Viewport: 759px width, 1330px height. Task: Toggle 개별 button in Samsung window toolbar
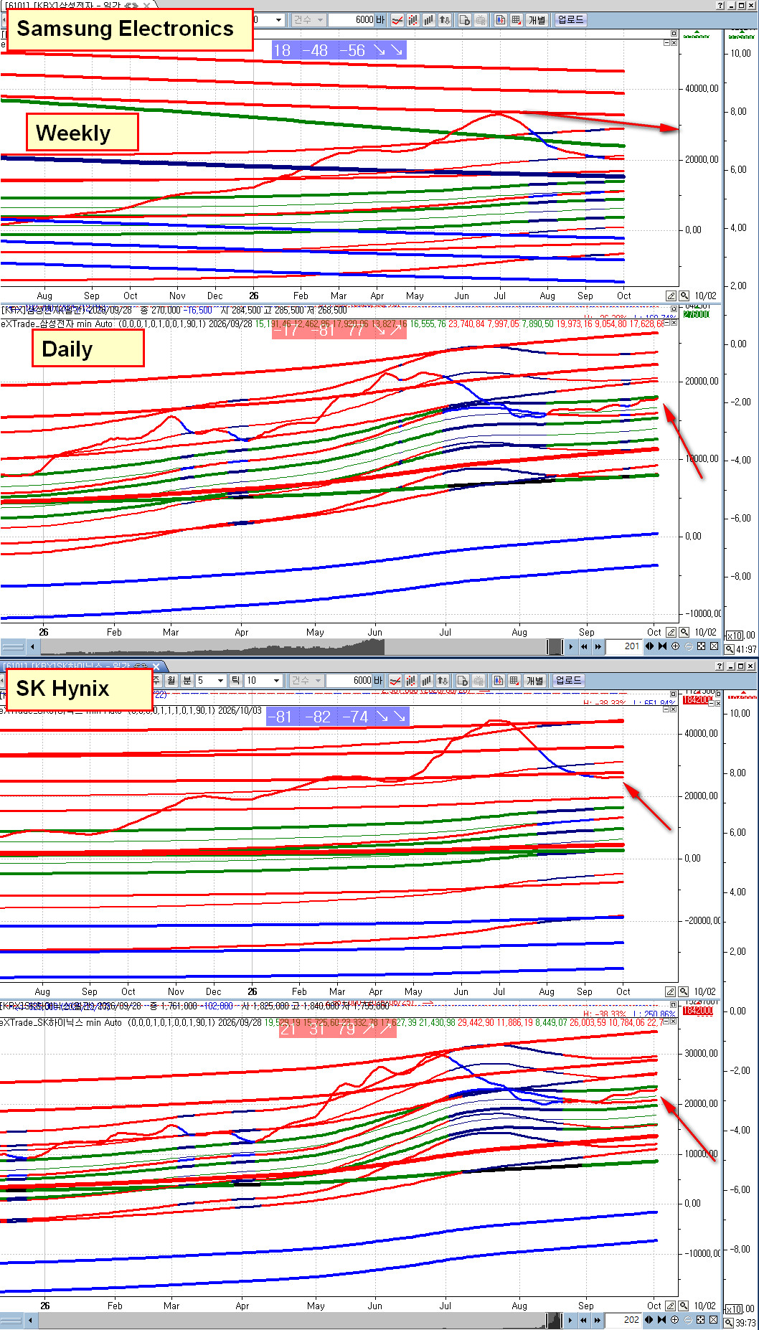(x=537, y=20)
